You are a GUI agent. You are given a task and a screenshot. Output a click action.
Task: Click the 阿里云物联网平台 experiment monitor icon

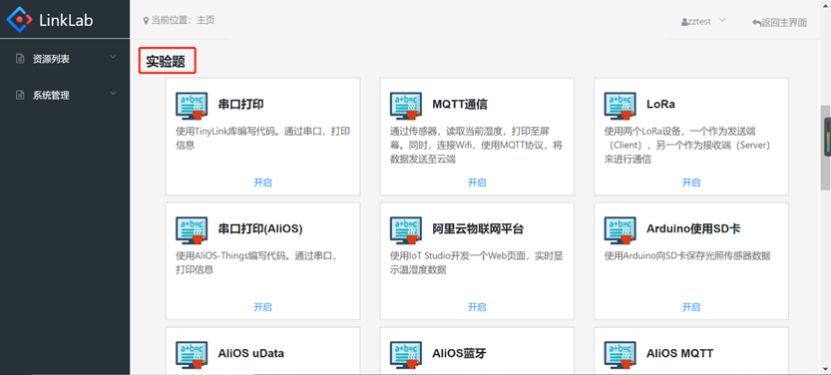pyautogui.click(x=406, y=230)
